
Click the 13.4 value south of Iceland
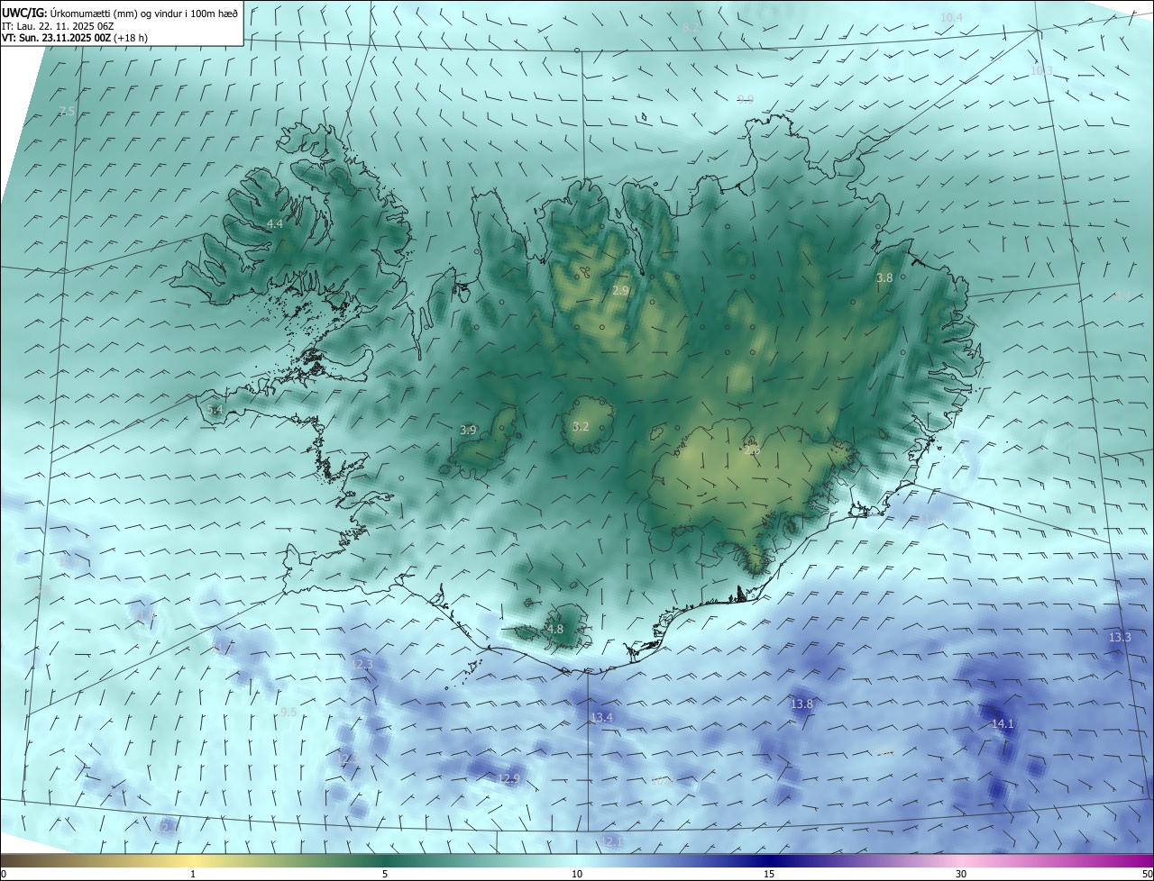[601, 718]
